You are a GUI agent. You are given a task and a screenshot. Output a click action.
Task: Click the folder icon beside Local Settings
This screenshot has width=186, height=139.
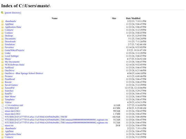click(x=2, y=56)
